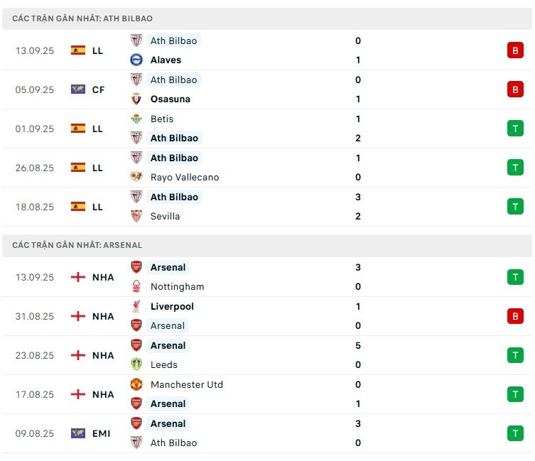Click the Sevilla club crest icon
Screen dimensions: 535x461
coord(136,217)
